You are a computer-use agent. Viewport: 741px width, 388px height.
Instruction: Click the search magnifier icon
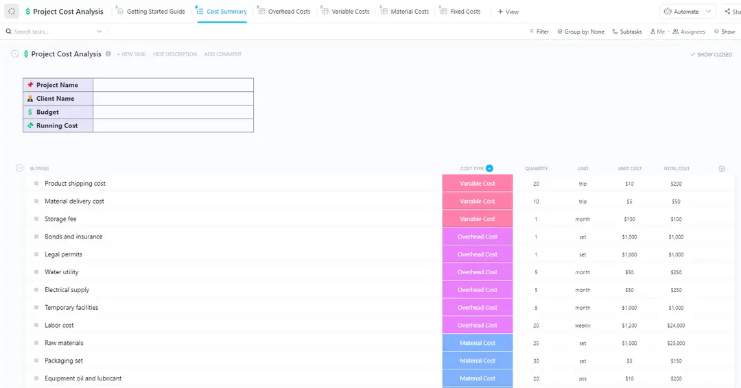[x=8, y=31]
